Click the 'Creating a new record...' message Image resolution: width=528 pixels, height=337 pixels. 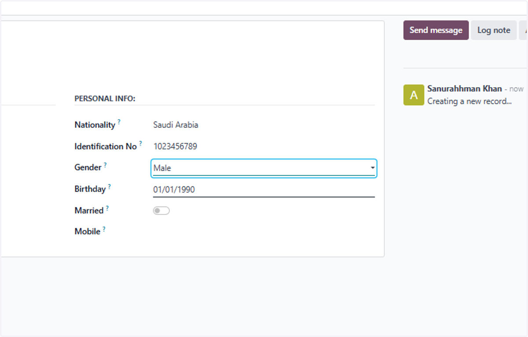469,101
